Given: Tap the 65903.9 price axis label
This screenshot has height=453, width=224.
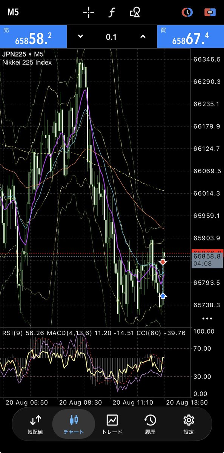Looking at the screenshot, I should pos(207,238).
